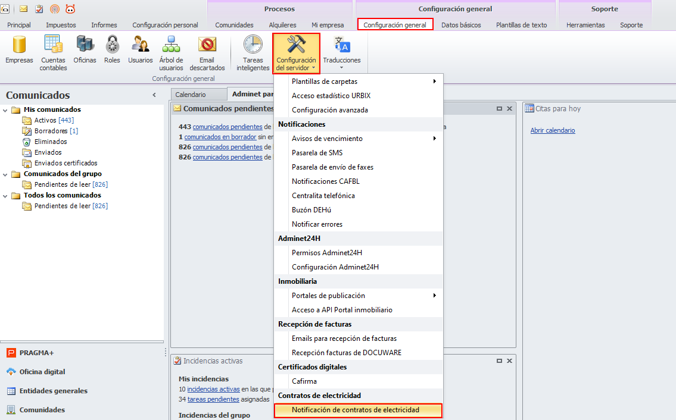Image resolution: width=676 pixels, height=420 pixels.
Task: Open Tareas inteligentes clock icon
Action: (x=253, y=53)
